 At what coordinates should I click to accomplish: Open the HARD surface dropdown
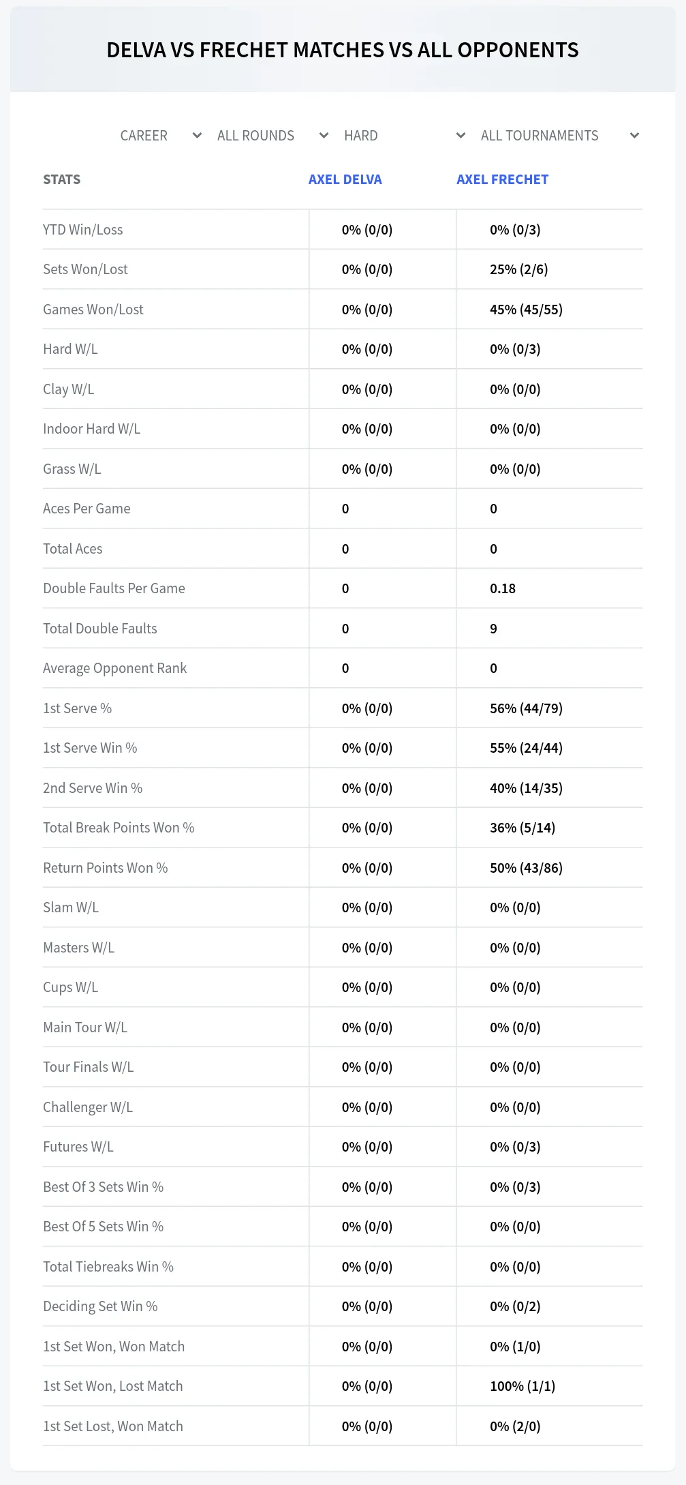[x=404, y=136]
